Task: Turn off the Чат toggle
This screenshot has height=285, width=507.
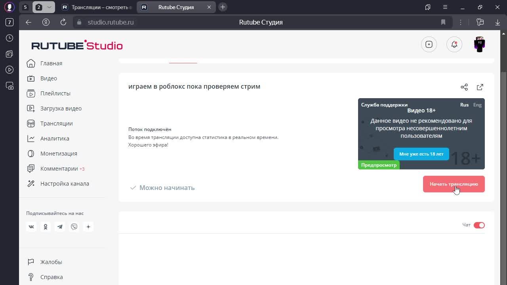Action: point(479,225)
